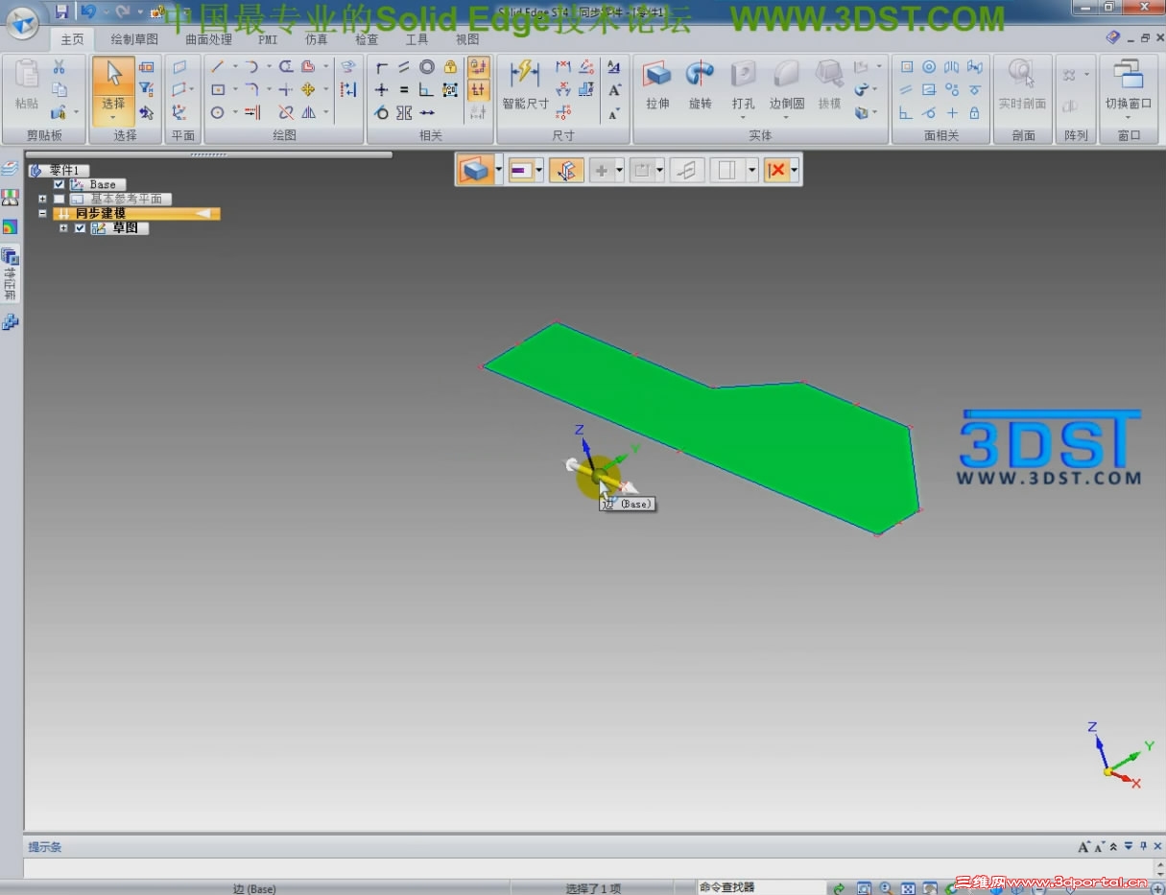Click the 粘贴 (Paste) button

point(27,83)
